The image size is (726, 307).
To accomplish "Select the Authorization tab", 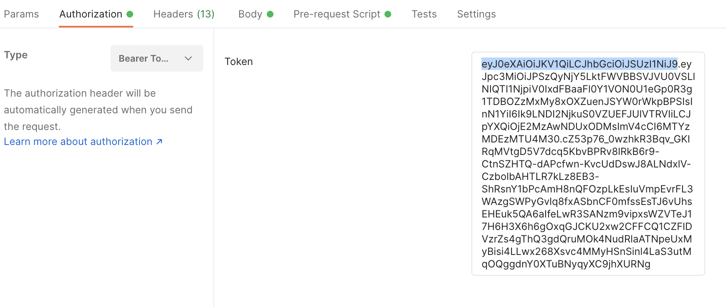I will [x=91, y=14].
